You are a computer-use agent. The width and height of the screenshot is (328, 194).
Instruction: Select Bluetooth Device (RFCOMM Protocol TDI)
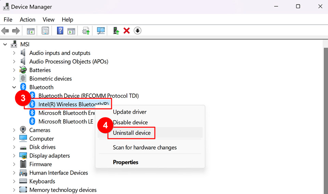point(88,96)
